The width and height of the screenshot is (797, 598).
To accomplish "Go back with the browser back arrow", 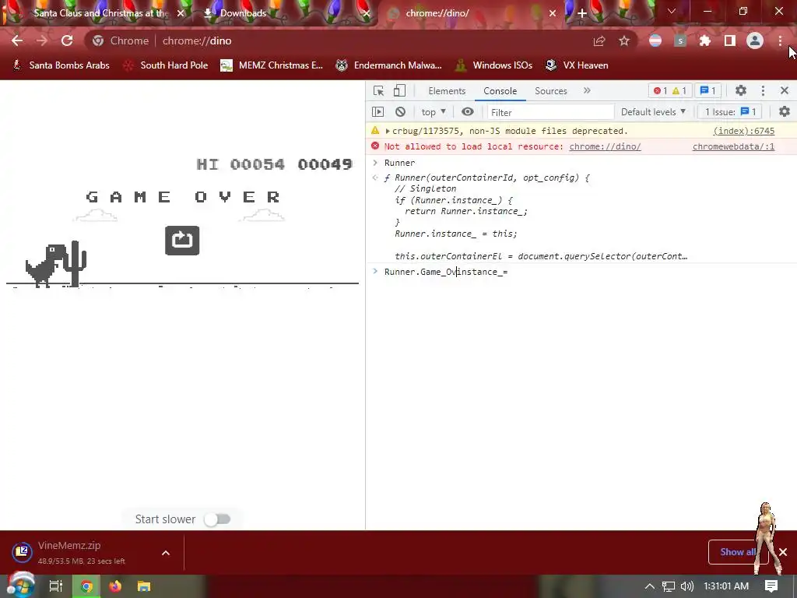I will (x=17, y=40).
